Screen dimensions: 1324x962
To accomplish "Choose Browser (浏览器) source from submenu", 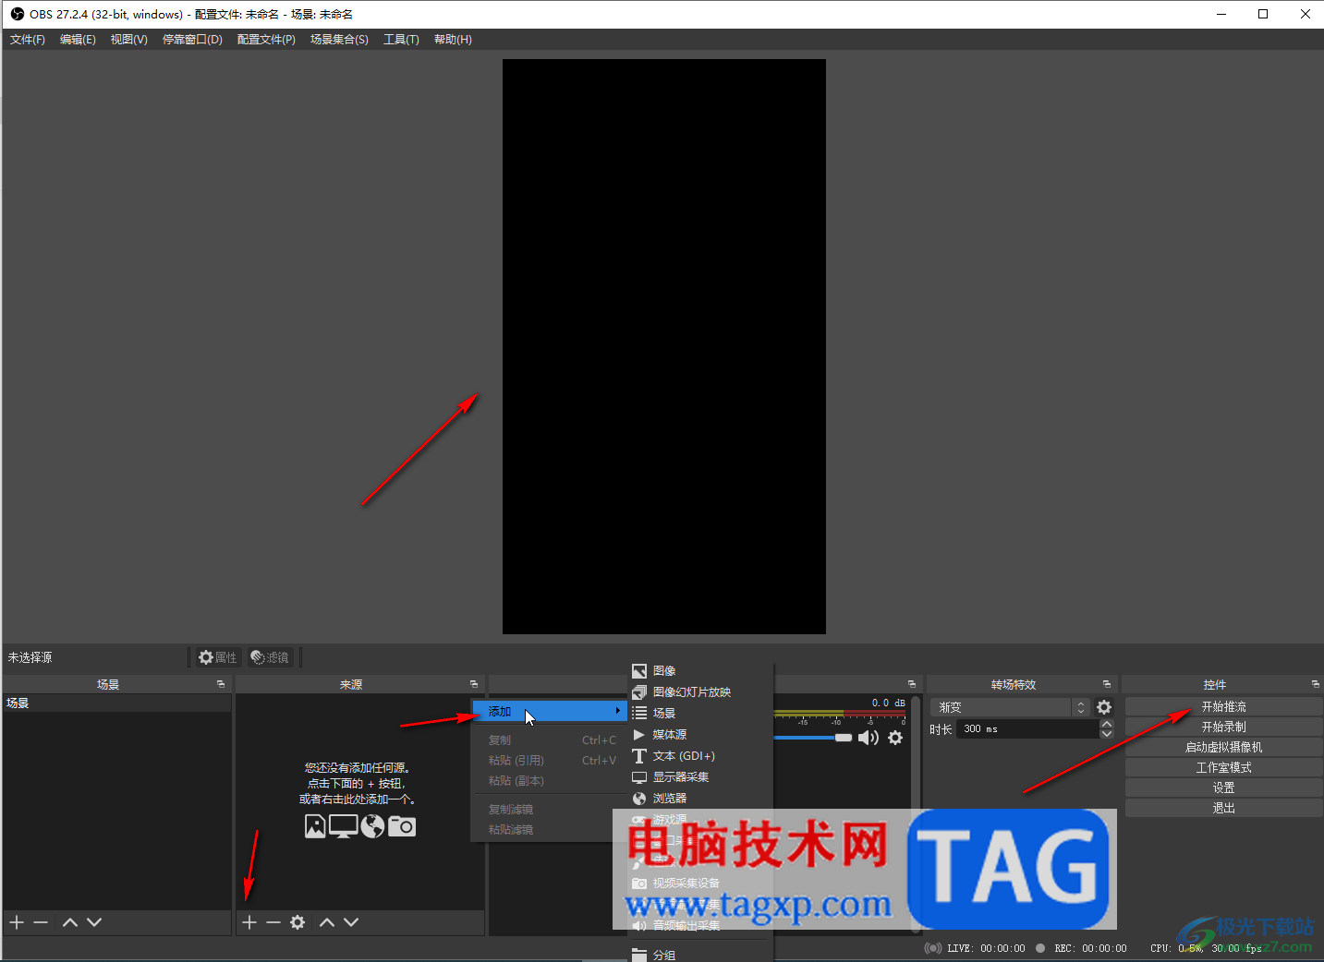I will point(700,799).
